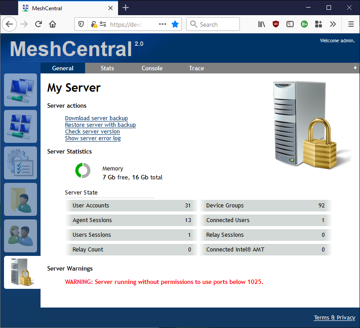Click the Connected Intel AMT row
Image resolution: width=360 pixels, height=328 pixels.
pyautogui.click(x=266, y=250)
